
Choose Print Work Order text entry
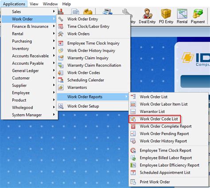155,182
